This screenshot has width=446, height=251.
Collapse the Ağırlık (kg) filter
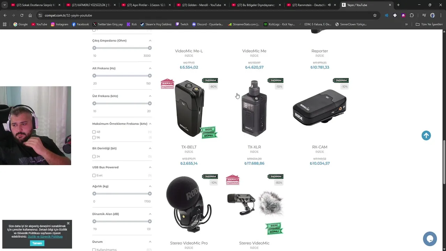pyautogui.click(x=150, y=186)
